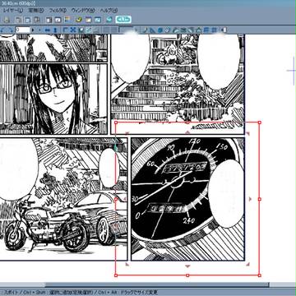This screenshot has width=296, height=296.
Task: Open the ウィンドウ (Window) menu
Action: tap(83, 11)
